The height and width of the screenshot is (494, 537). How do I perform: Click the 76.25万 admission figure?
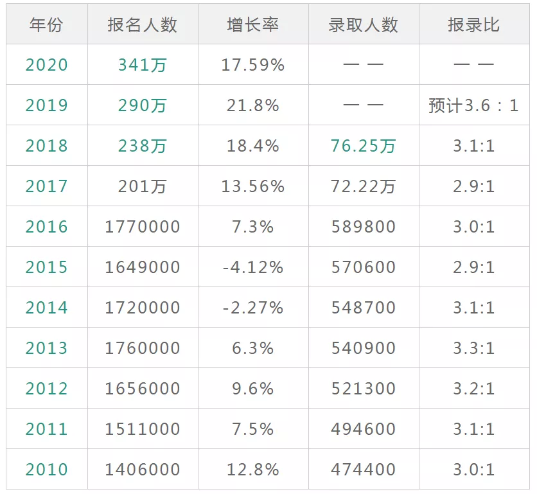tap(363, 145)
